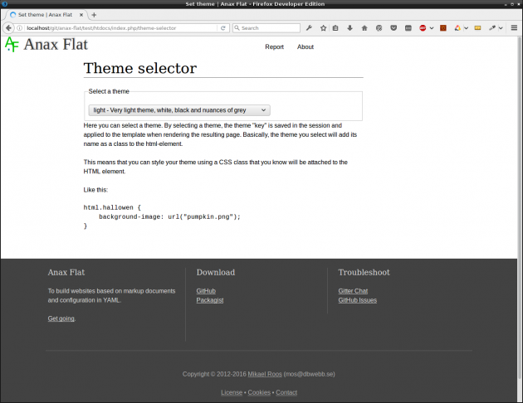Viewport: 523px width, 403px height.
Task: Open downloads arrow icon
Action: 349,28
